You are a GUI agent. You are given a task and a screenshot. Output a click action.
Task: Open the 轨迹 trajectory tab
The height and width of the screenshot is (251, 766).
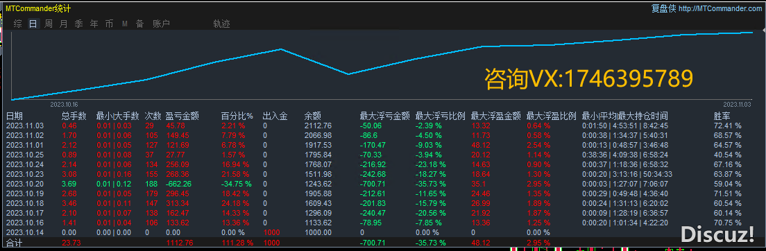tap(221, 24)
